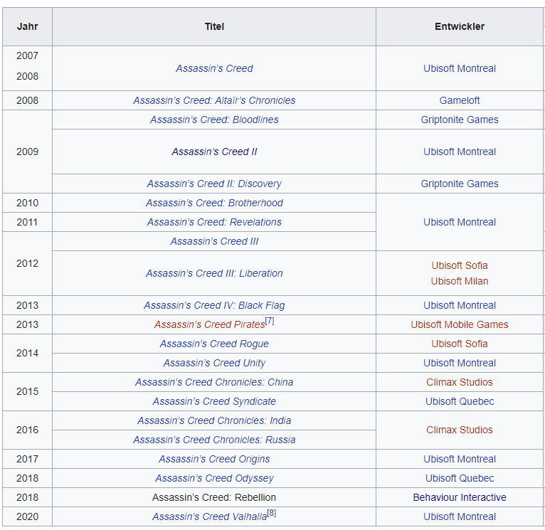The height and width of the screenshot is (530, 545).
Task: Select the 2016 year cell
Action: [x=28, y=430]
